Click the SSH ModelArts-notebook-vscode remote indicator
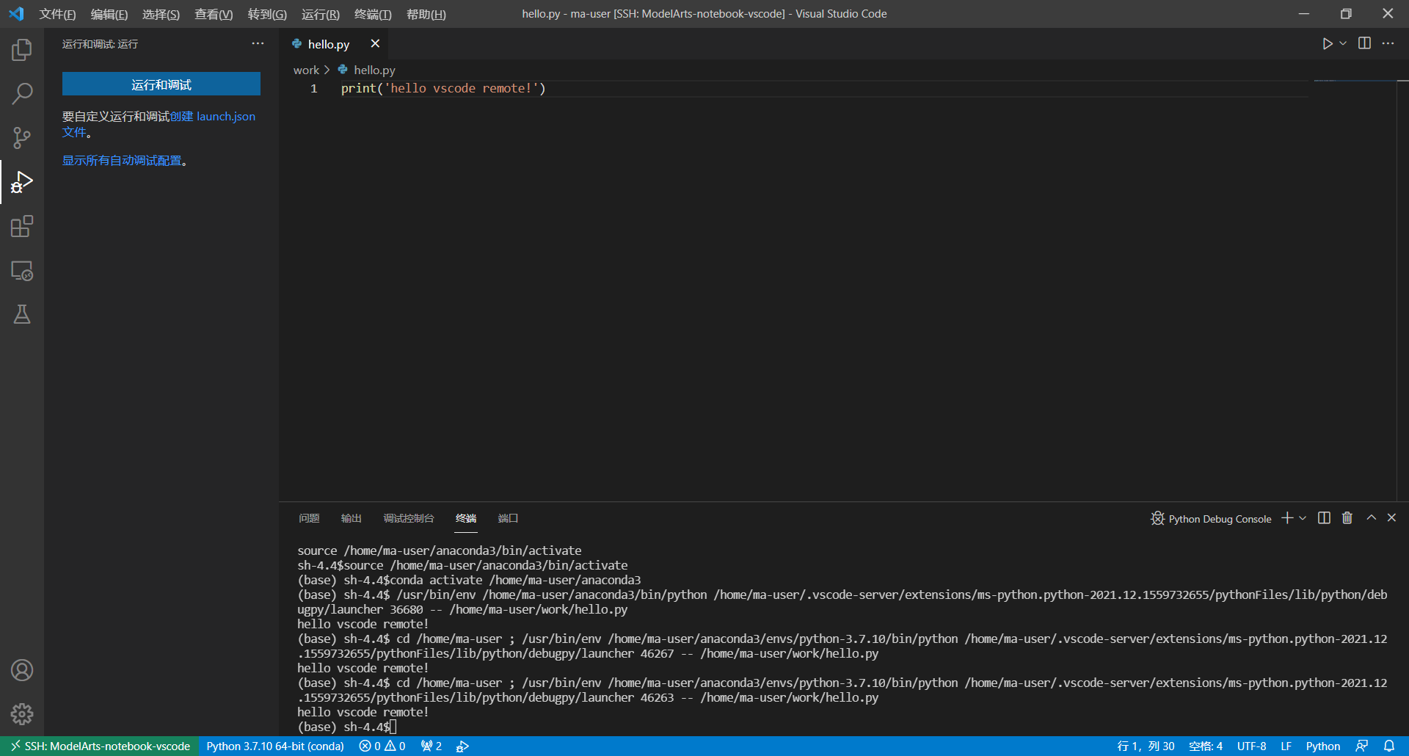The height and width of the screenshot is (756, 1409). [100, 746]
